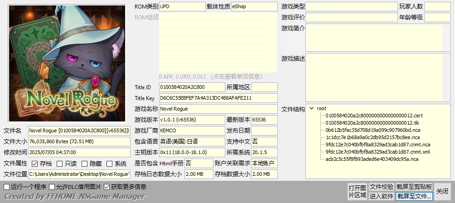Uncheck the 获取更多信息 checkbox
The height and width of the screenshot is (203, 455).
point(107,187)
